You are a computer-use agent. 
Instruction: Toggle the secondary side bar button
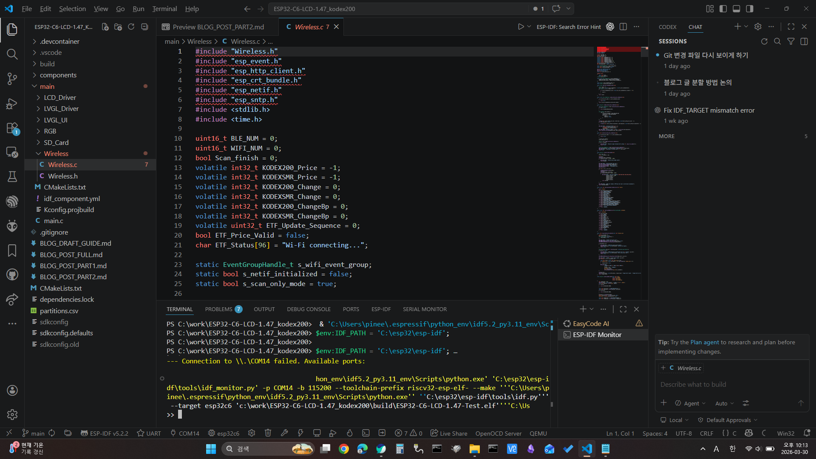(750, 8)
